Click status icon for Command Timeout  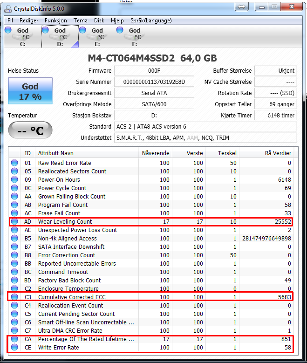(x=14, y=272)
